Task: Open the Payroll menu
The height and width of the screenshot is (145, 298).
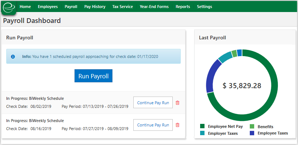Action: pos(71,7)
